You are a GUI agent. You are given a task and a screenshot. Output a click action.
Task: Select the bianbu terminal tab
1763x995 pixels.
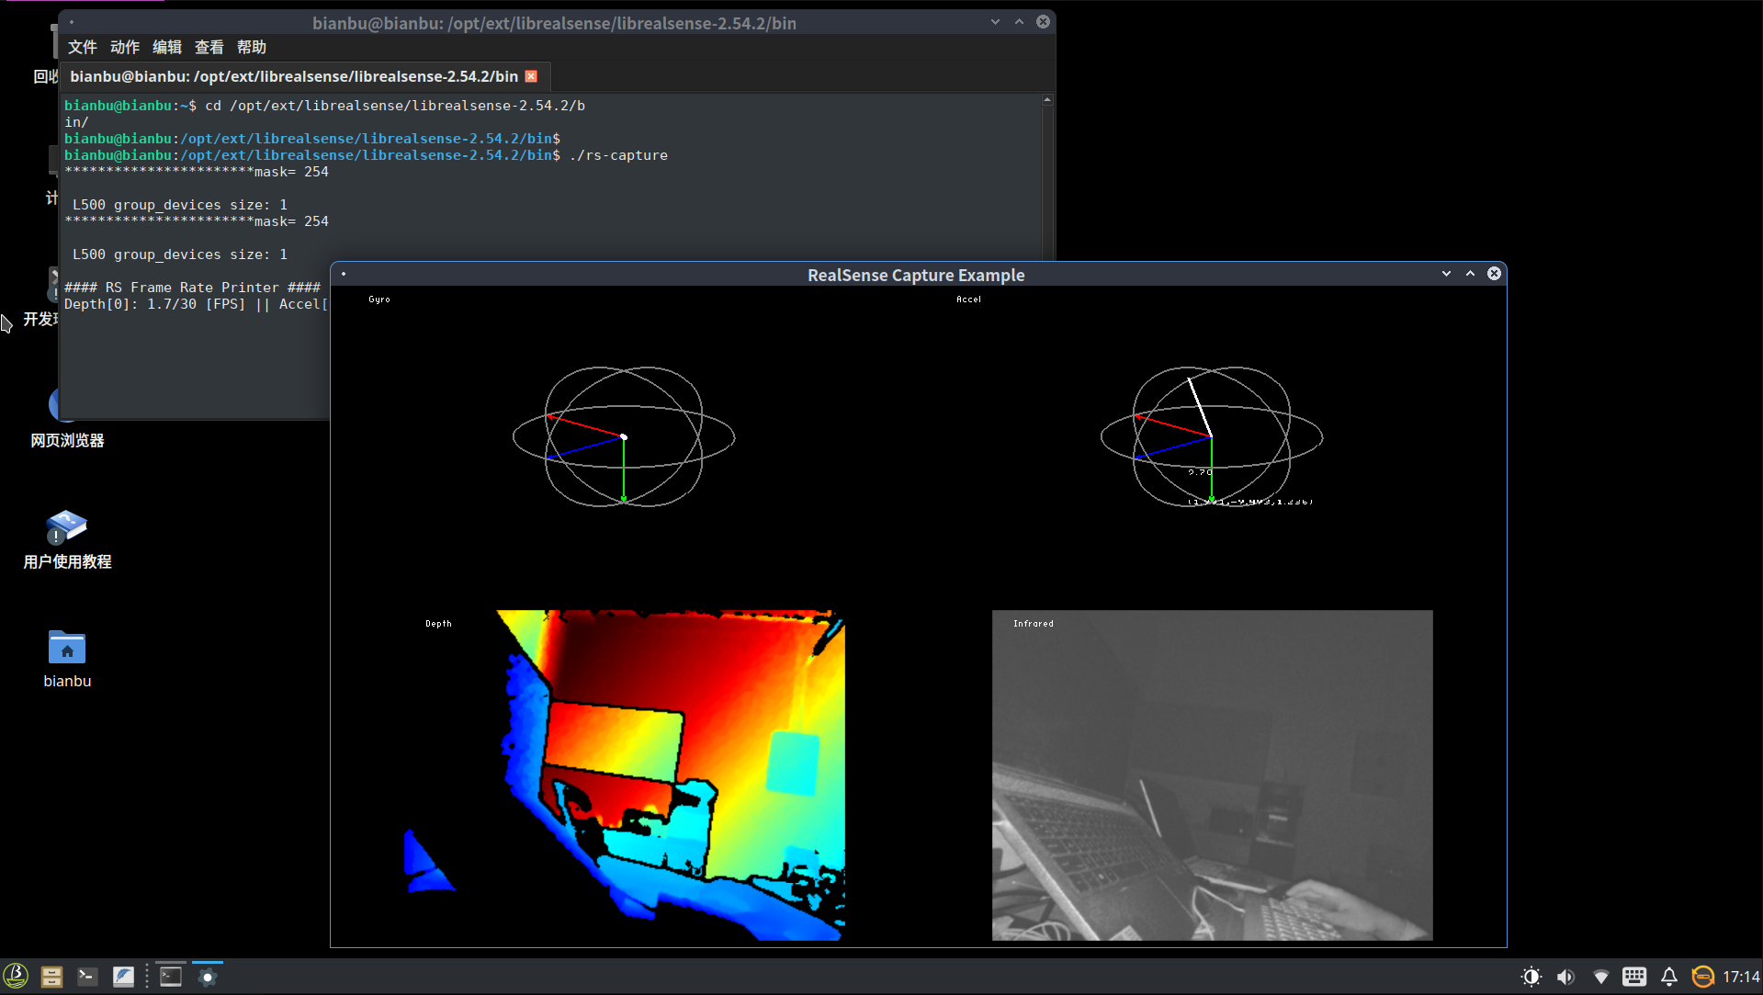point(294,76)
